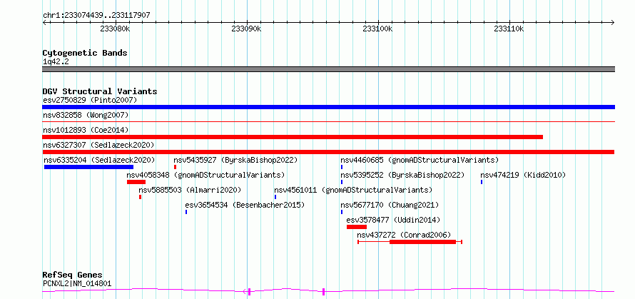Click the esv3654534 (Besenbacher2015) label
The image size is (635, 299).
click(x=245, y=205)
